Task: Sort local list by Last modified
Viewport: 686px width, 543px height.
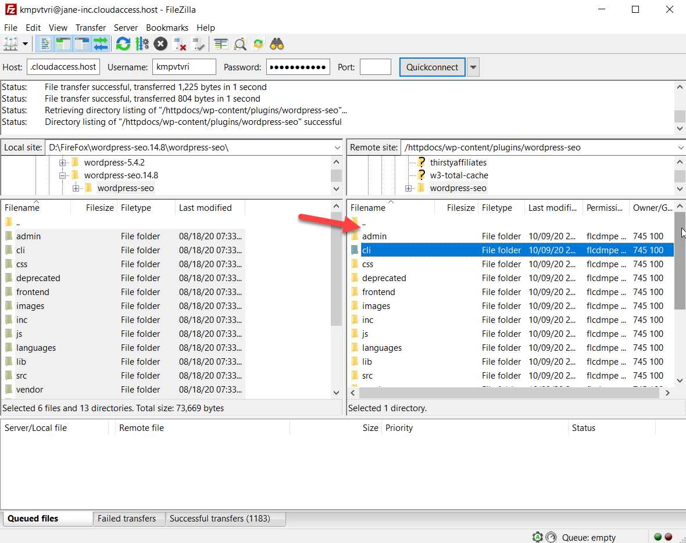Action: click(210, 208)
